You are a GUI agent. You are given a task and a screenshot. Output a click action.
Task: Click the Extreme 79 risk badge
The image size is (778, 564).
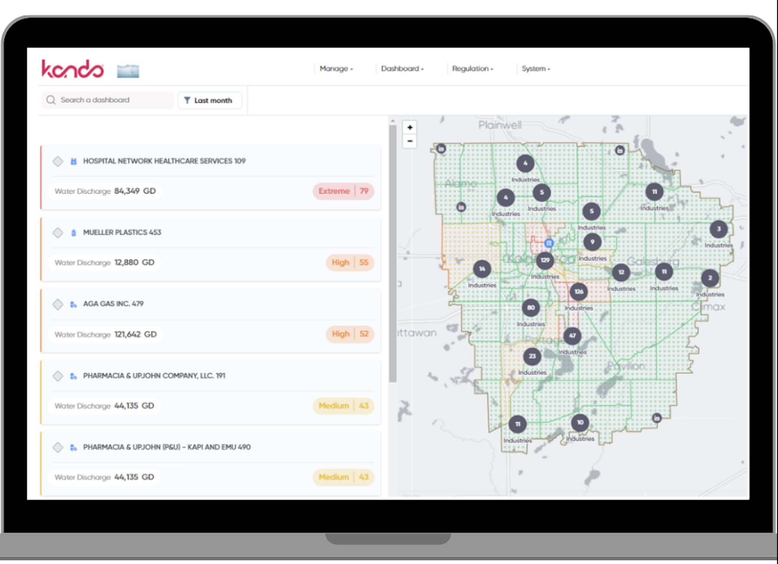coord(344,191)
